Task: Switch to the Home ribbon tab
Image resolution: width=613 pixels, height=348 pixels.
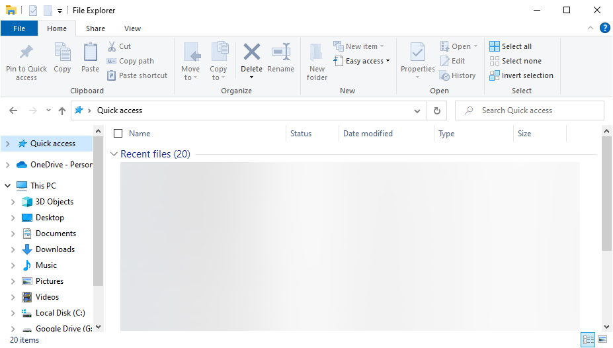Action: [x=57, y=28]
